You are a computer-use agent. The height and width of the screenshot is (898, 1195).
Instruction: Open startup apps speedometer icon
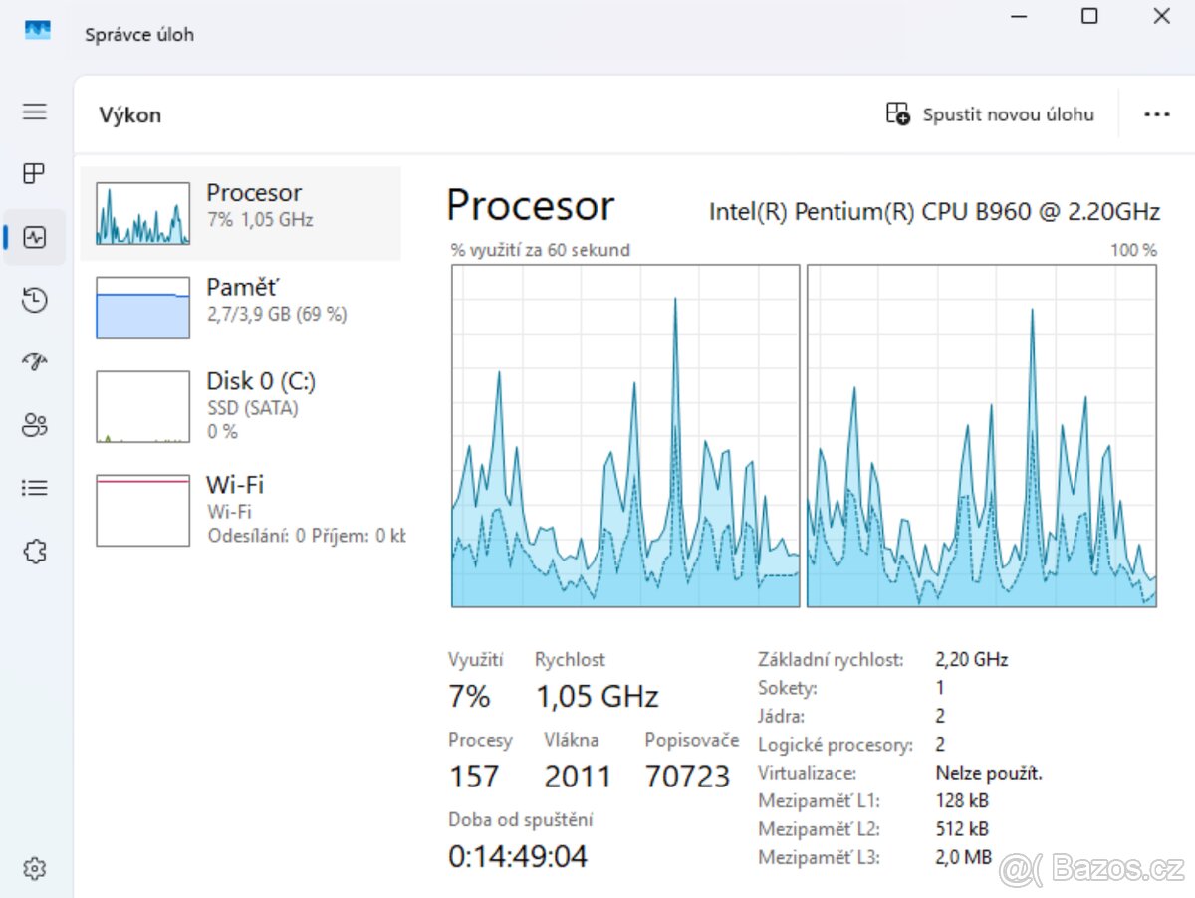[x=34, y=361]
